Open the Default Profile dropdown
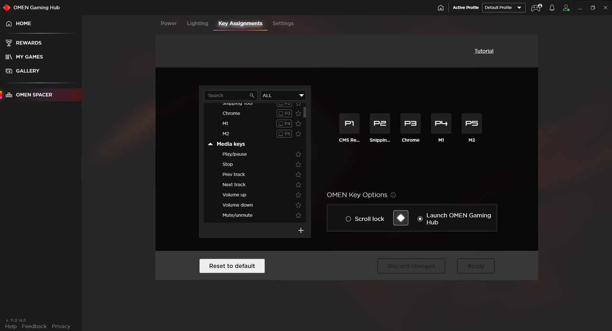Image resolution: width=612 pixels, height=331 pixels. [503, 8]
